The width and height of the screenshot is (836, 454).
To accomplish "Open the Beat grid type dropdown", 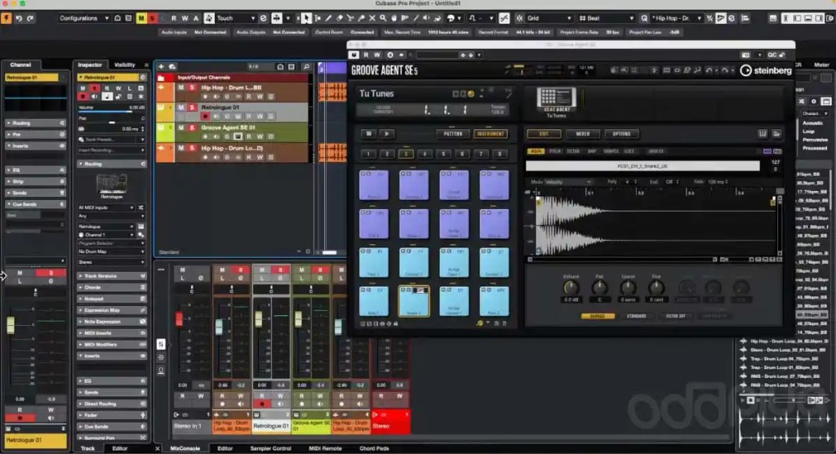I will [x=607, y=18].
